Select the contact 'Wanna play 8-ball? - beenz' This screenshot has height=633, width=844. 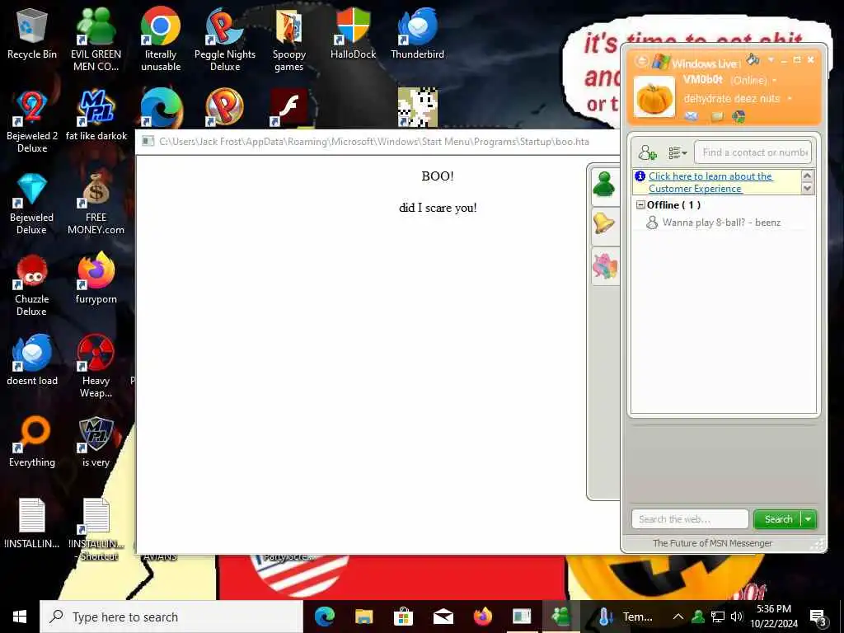pyautogui.click(x=721, y=223)
